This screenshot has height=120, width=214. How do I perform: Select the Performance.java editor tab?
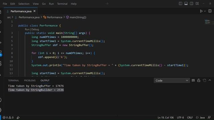click(x=21, y=11)
